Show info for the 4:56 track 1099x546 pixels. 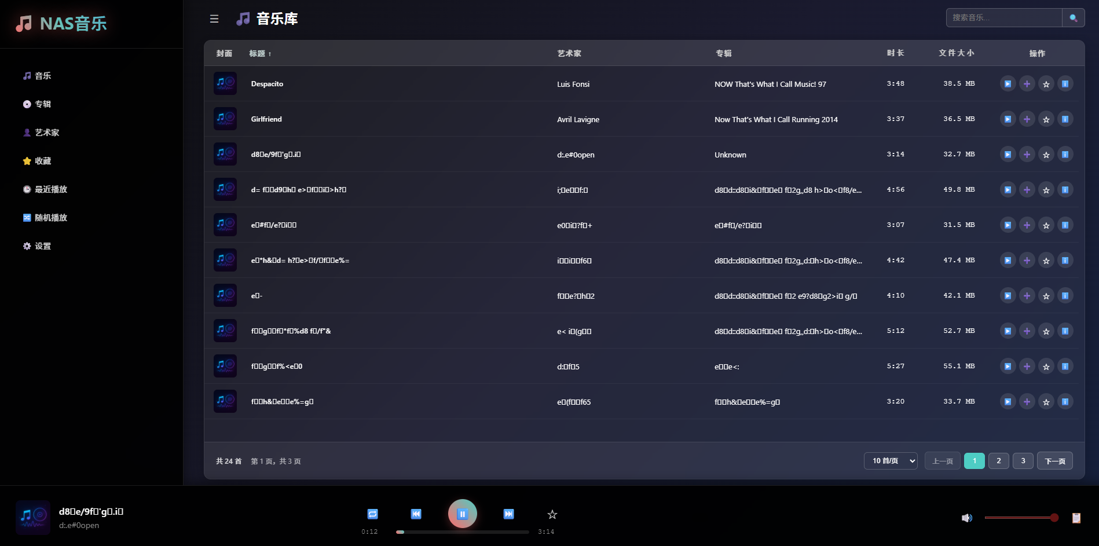click(1065, 190)
